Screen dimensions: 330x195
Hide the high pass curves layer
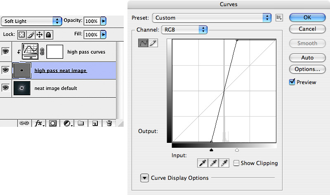tap(5, 51)
